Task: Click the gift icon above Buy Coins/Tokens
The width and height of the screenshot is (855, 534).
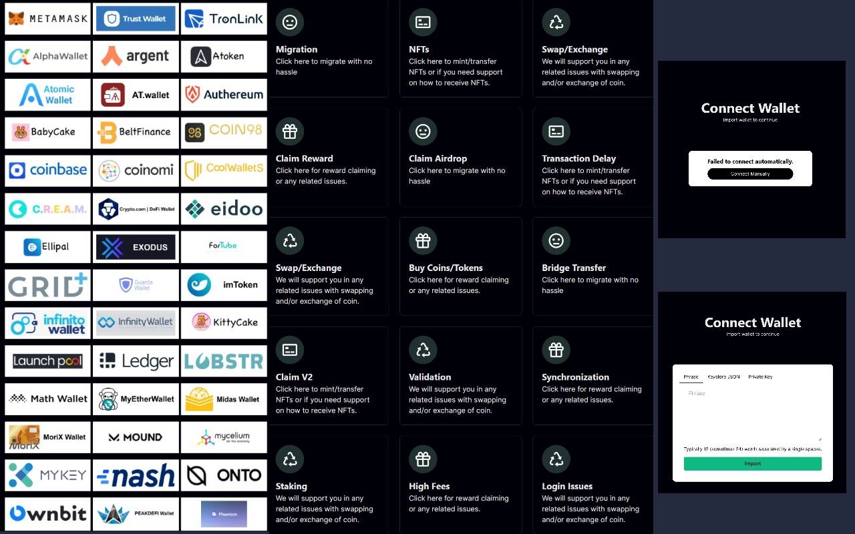Action: 423,241
